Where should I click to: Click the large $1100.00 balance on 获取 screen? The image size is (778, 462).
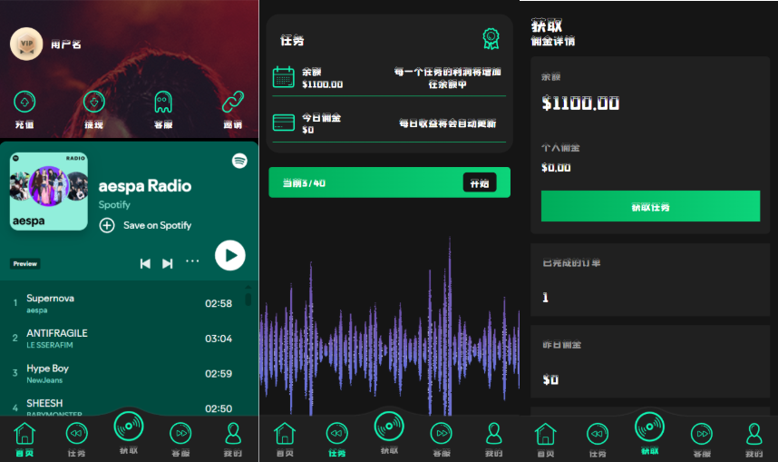point(580,103)
